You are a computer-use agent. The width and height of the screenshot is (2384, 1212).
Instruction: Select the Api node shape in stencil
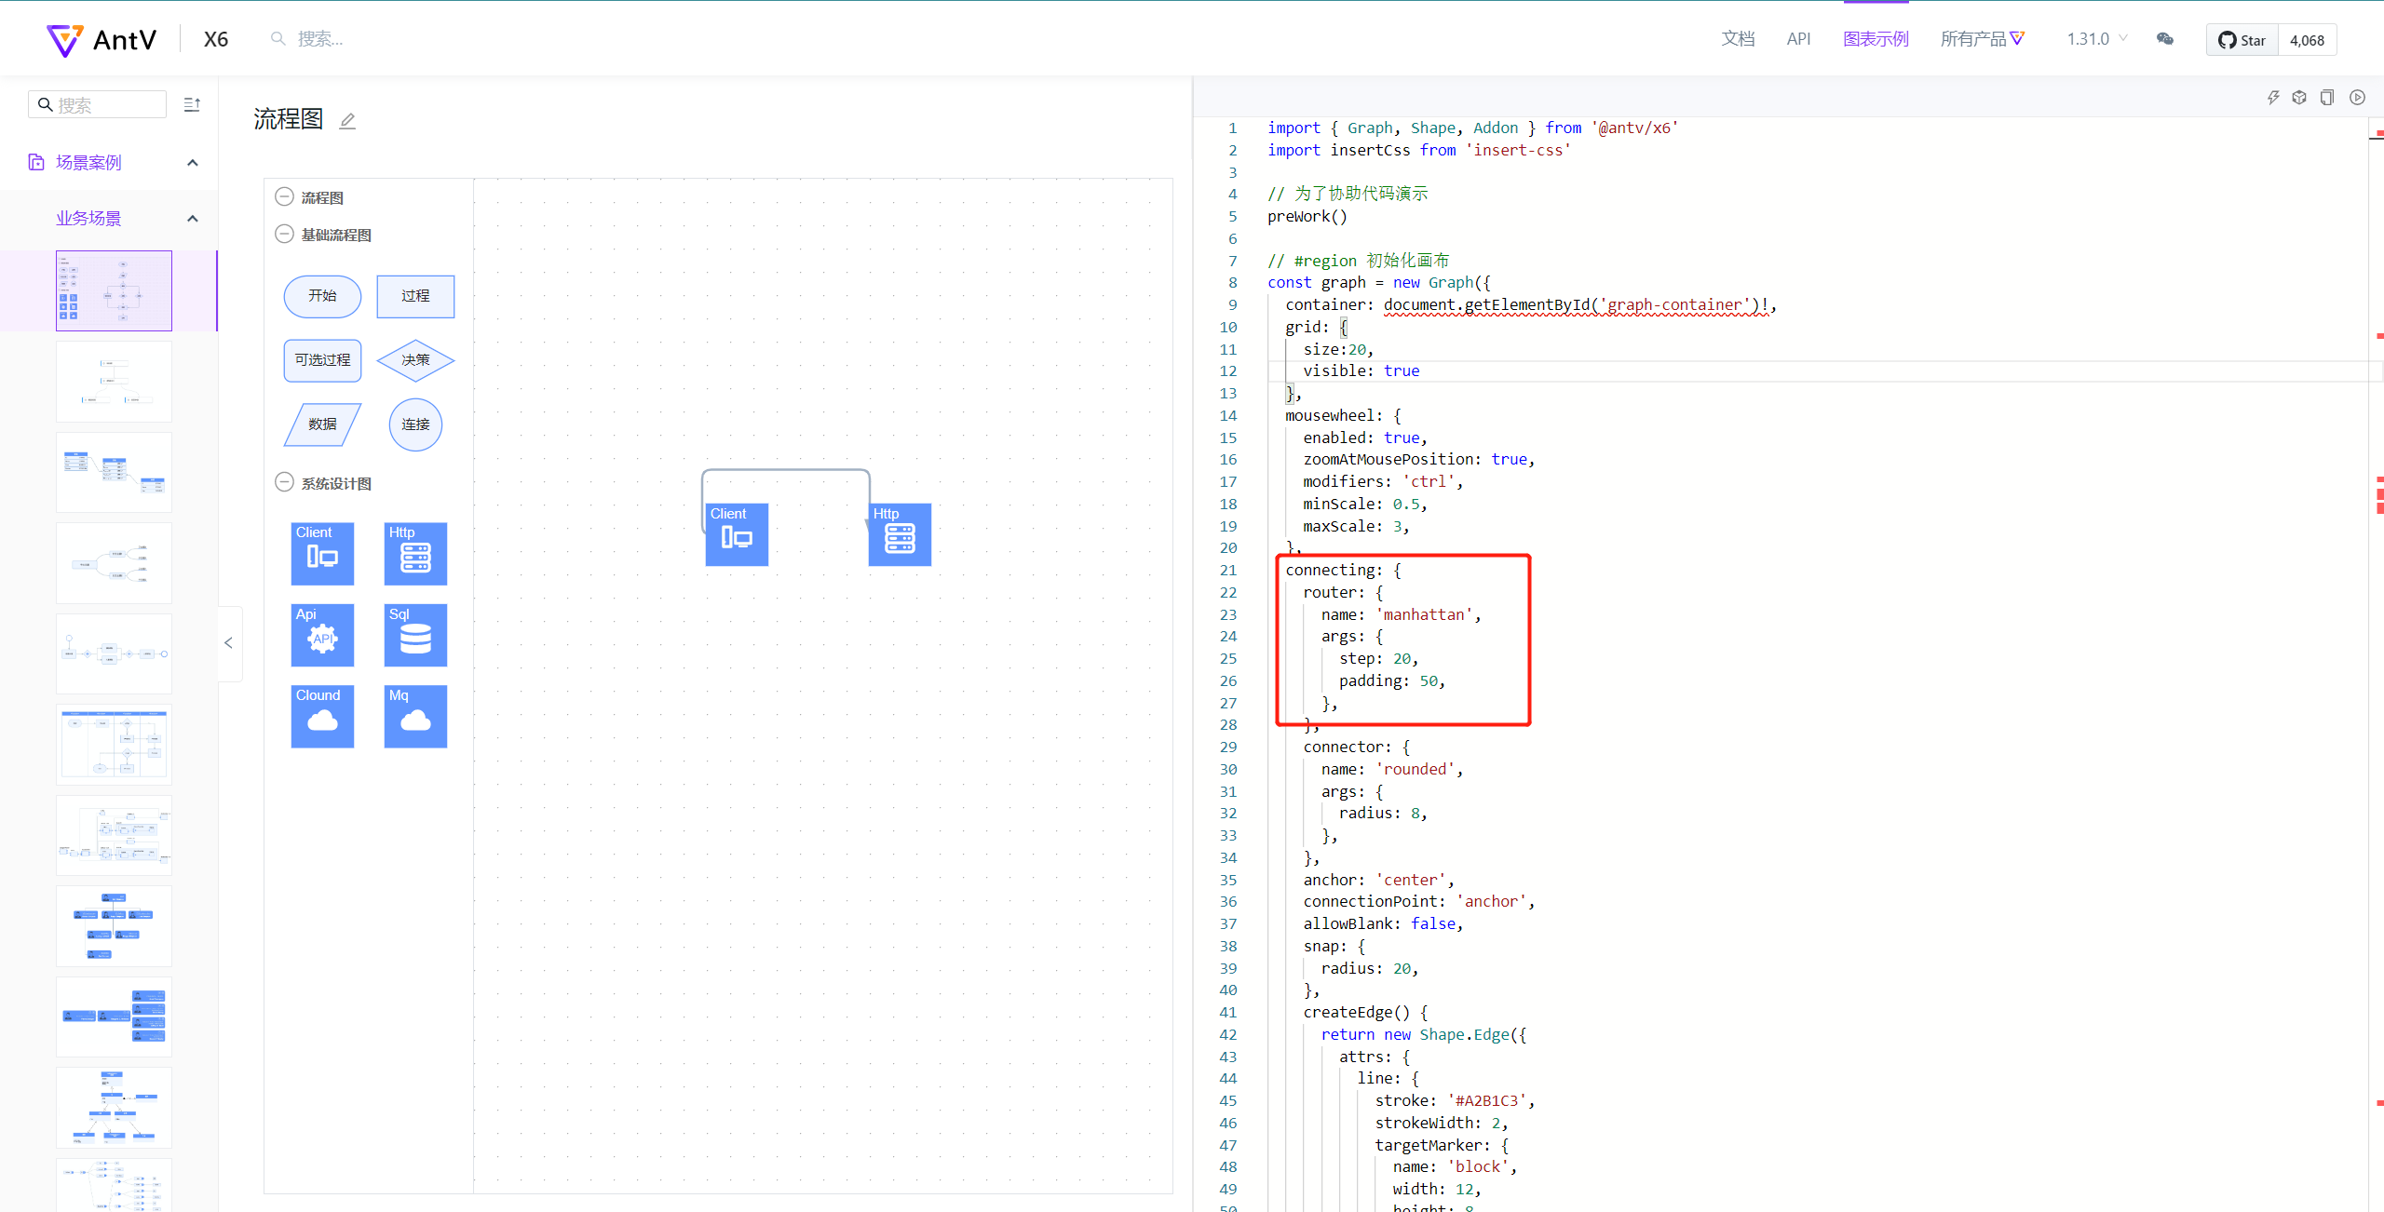point(321,635)
